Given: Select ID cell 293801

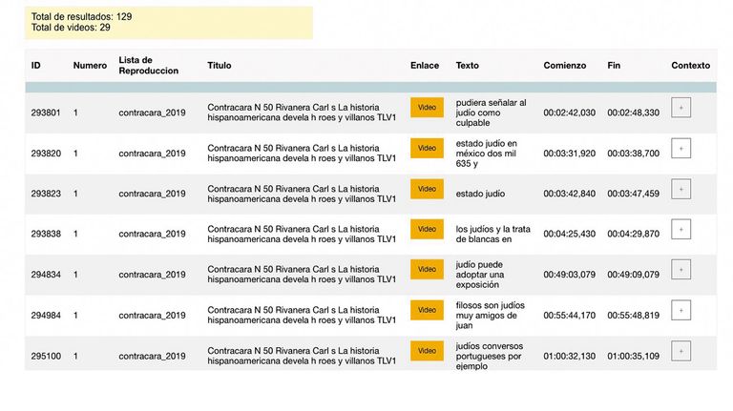Looking at the screenshot, I should 46,113.
